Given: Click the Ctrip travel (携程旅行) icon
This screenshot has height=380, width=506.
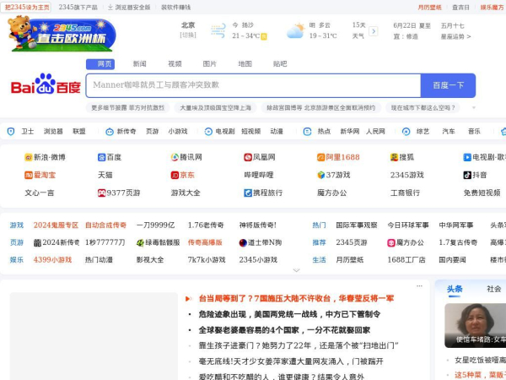Looking at the screenshot, I should tap(248, 193).
